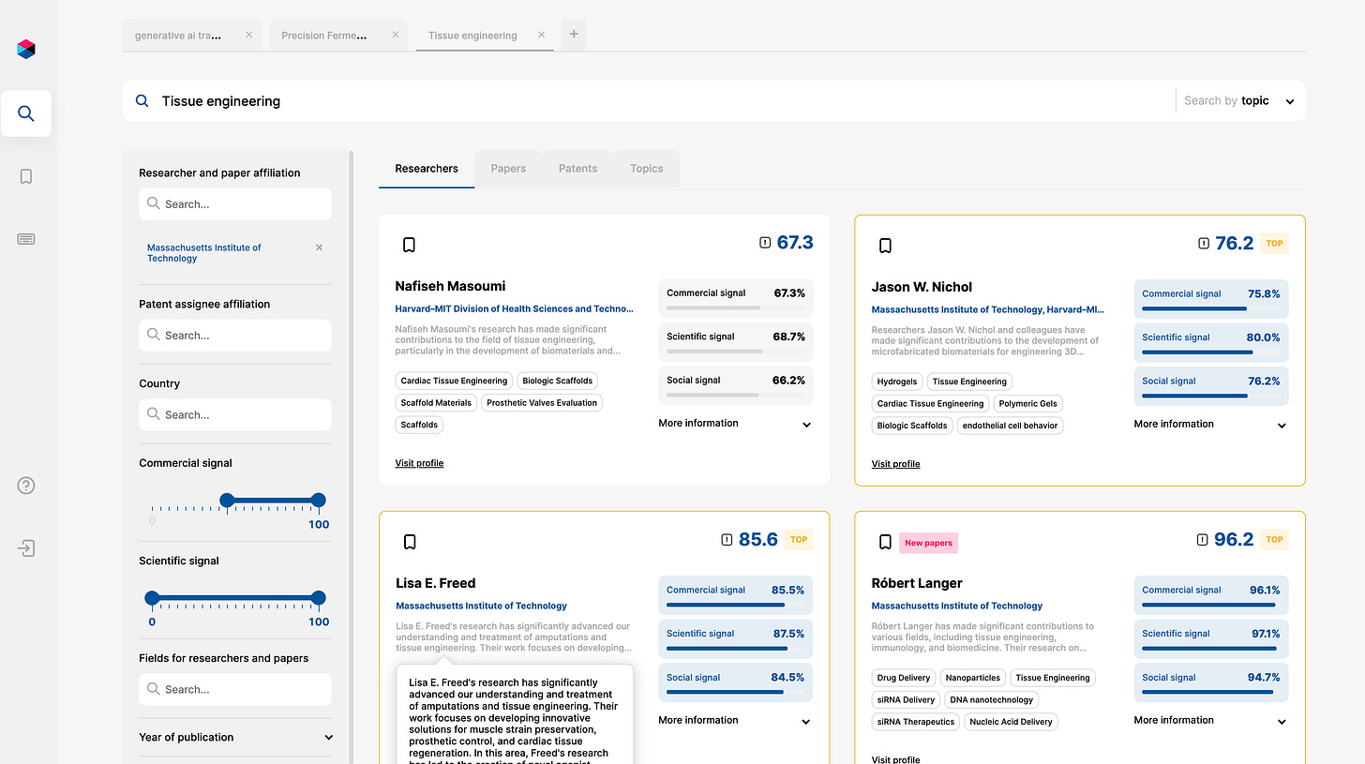Close the generative ai tab
Screen dimensions: 1365x764
(248, 35)
